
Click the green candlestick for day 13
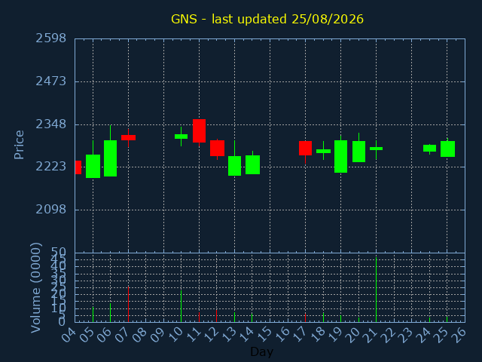point(234,166)
